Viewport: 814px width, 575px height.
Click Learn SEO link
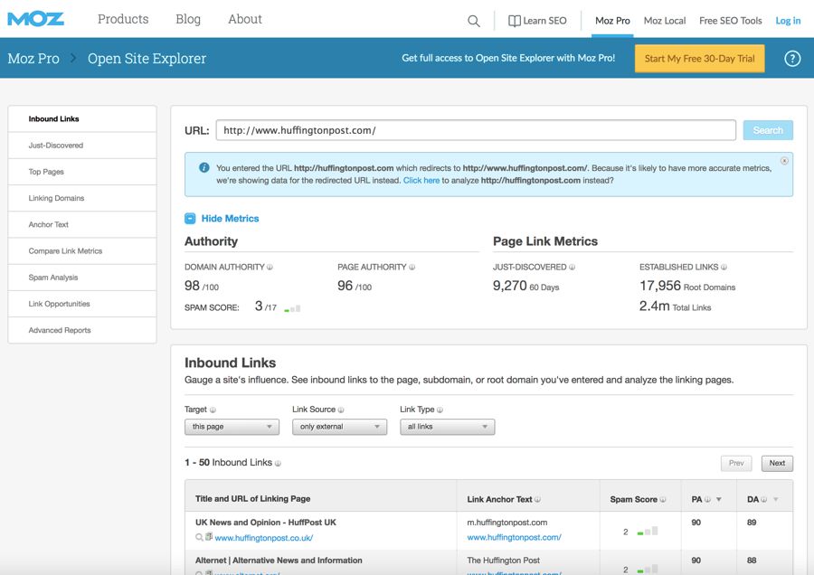click(544, 21)
